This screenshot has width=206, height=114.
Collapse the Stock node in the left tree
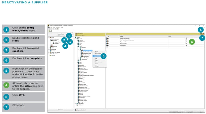coord(49,38)
